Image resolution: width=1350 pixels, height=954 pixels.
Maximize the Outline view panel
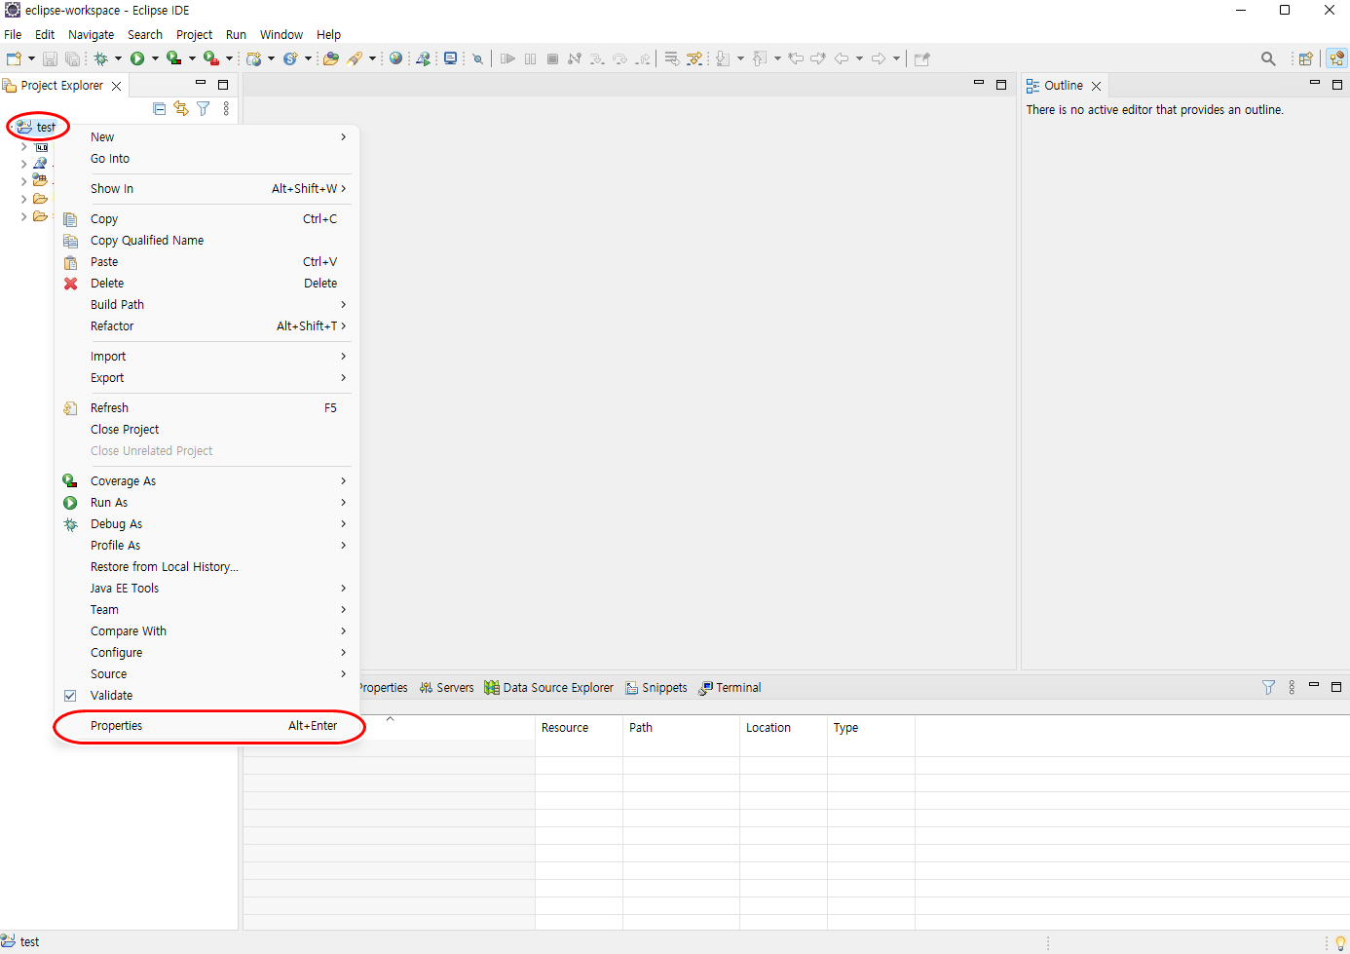point(1337,85)
